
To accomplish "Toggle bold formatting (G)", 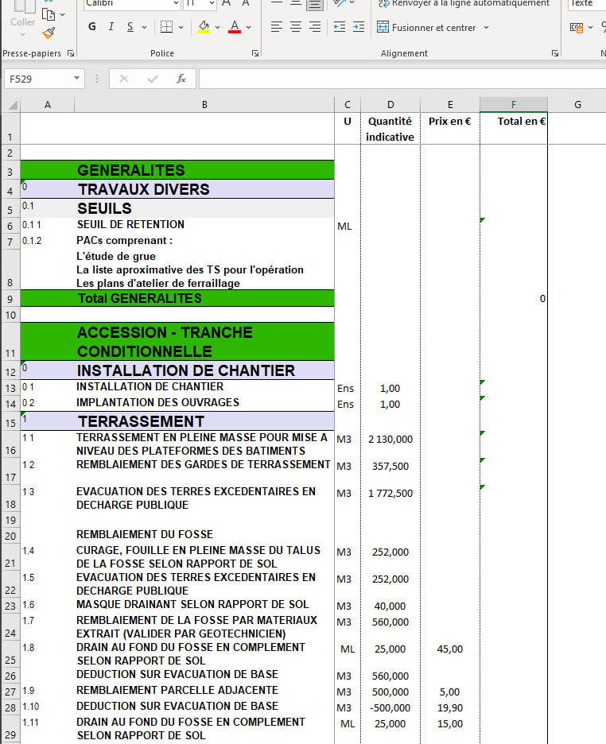I will point(92,26).
